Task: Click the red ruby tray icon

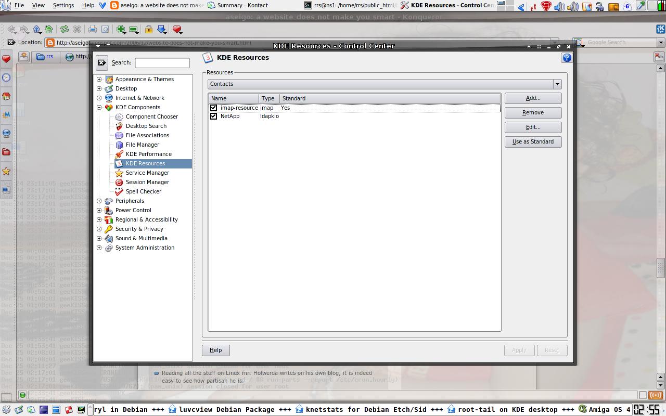Action: (546, 6)
